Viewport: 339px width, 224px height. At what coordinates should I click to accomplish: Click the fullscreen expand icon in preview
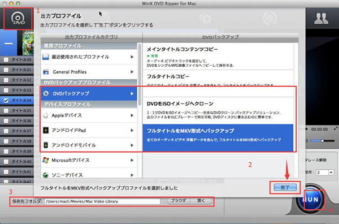tap(336, 128)
